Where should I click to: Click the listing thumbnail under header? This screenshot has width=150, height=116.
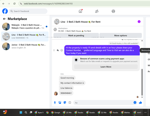click(55, 30)
